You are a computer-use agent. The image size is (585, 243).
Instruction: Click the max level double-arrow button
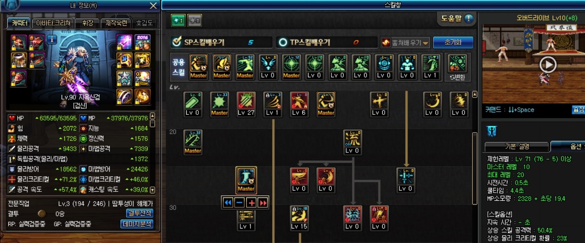coord(263,203)
